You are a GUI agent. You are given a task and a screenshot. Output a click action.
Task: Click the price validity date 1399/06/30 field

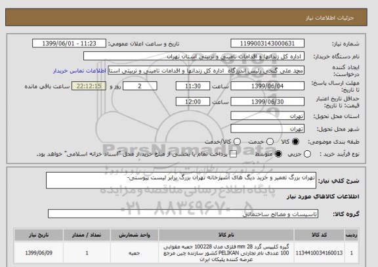tap(267, 102)
